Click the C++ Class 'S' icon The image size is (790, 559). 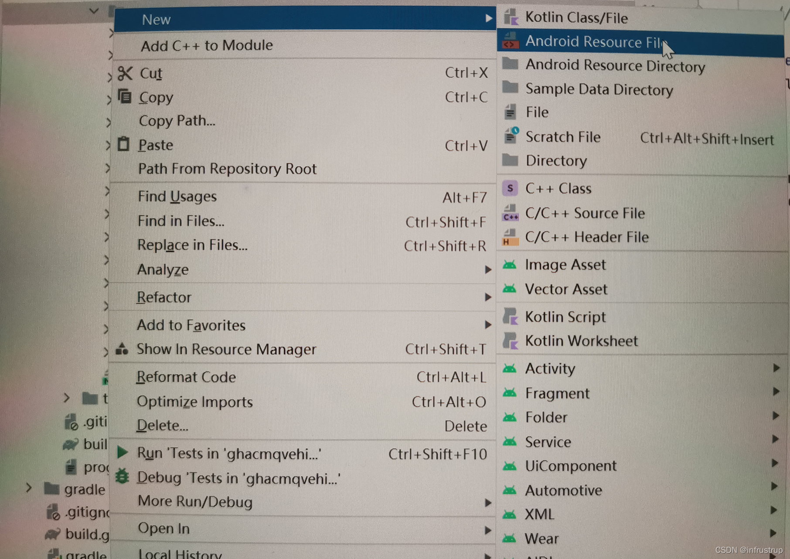click(510, 188)
